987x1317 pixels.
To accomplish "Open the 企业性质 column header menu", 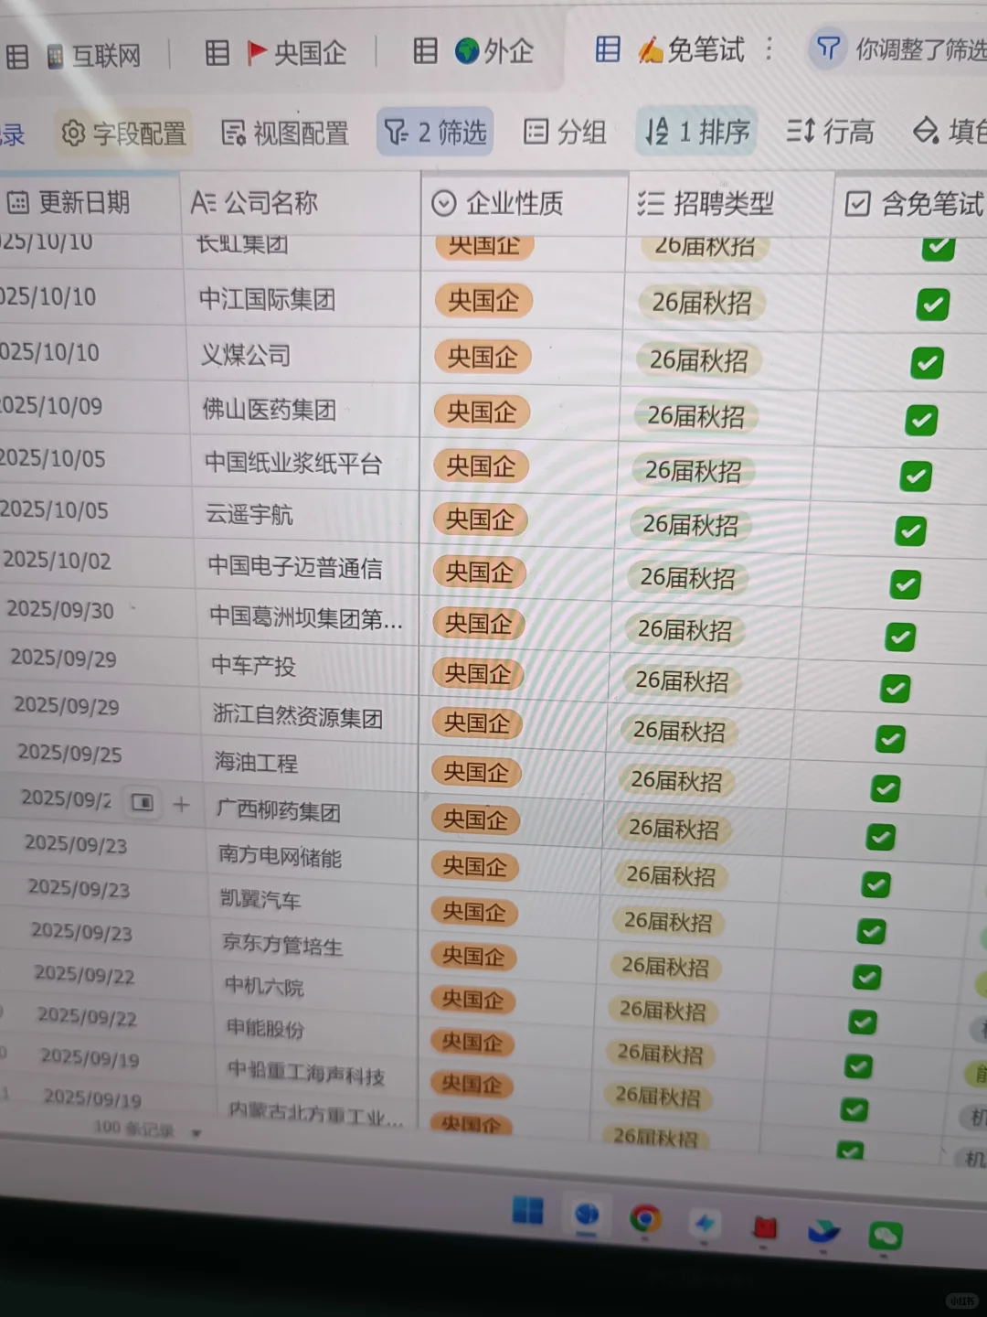I will 524,202.
